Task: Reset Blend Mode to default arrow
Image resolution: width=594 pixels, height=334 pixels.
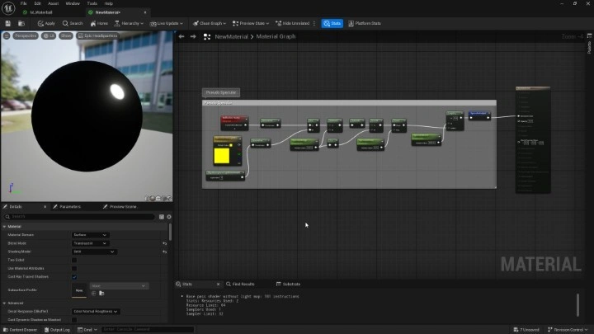Action: (x=165, y=243)
